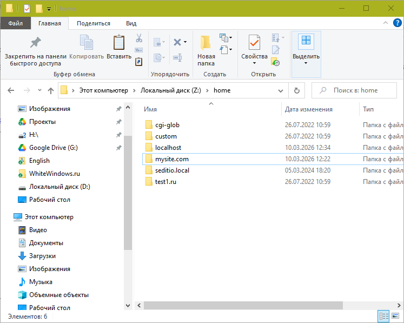Screen dimensions: 404x323
Task: Click the refresh icon beside address bar
Action: [296, 90]
